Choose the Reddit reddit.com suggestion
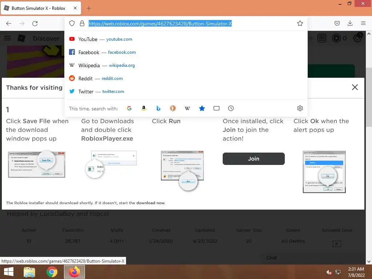372x279 pixels. pyautogui.click(x=186, y=78)
